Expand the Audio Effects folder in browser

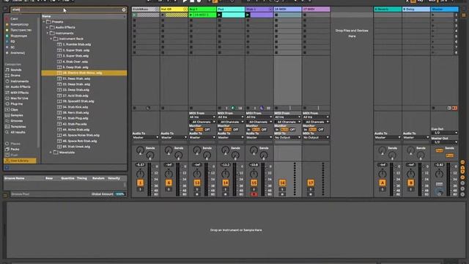tap(47, 28)
